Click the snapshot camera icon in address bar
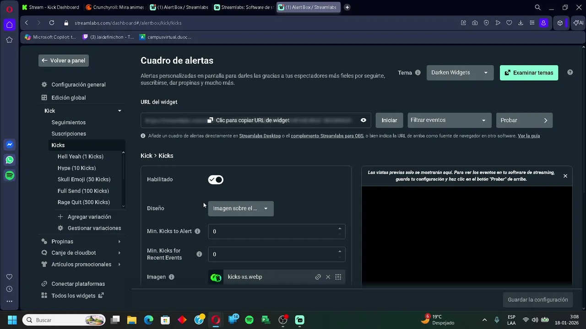 [475, 23]
